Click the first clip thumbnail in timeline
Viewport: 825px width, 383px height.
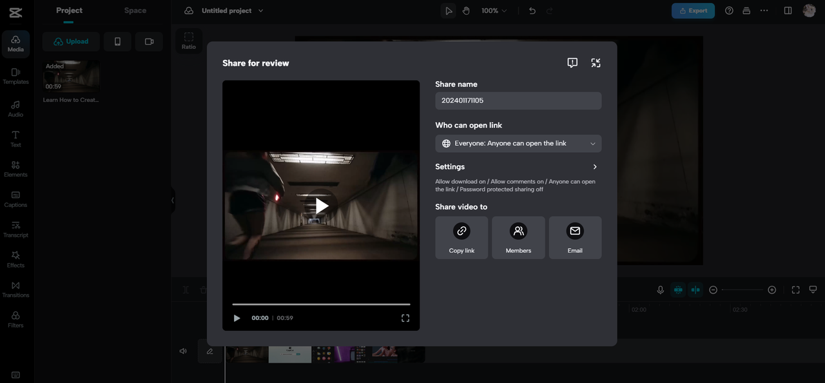point(247,354)
